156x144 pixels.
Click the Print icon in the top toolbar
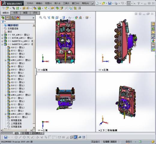point(116,3)
